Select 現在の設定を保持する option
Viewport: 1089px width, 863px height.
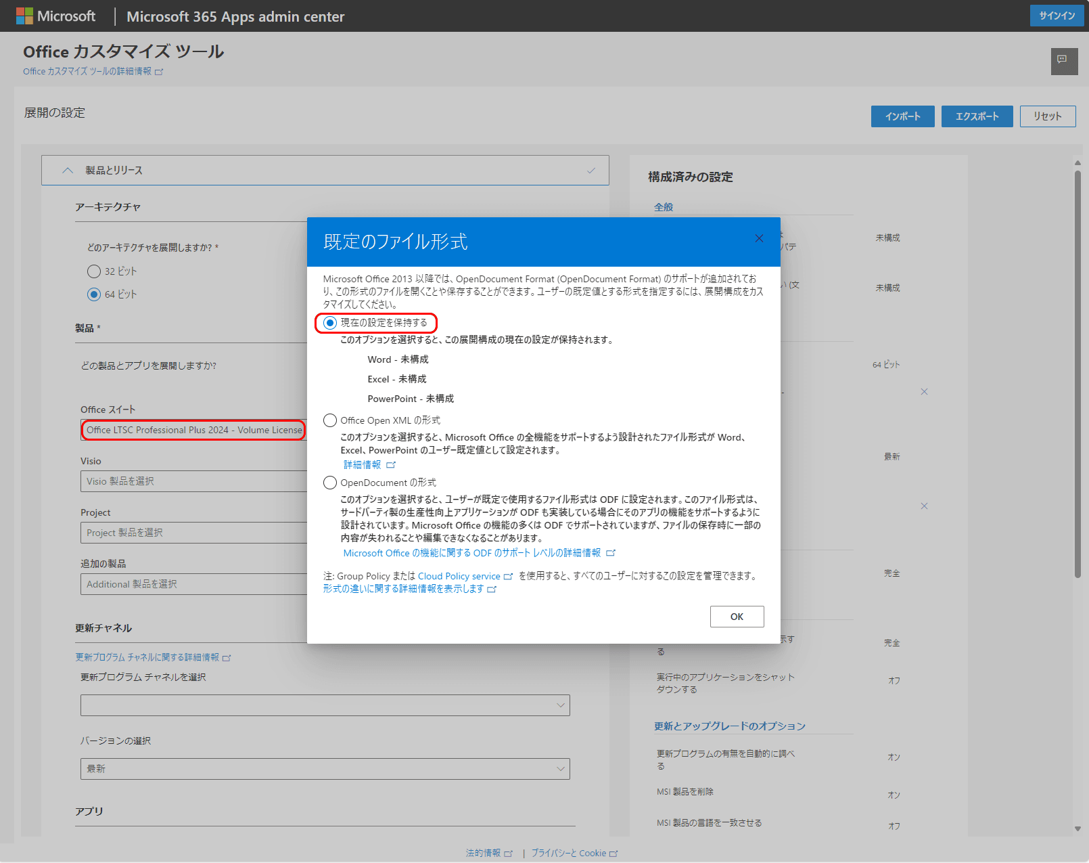coord(330,323)
